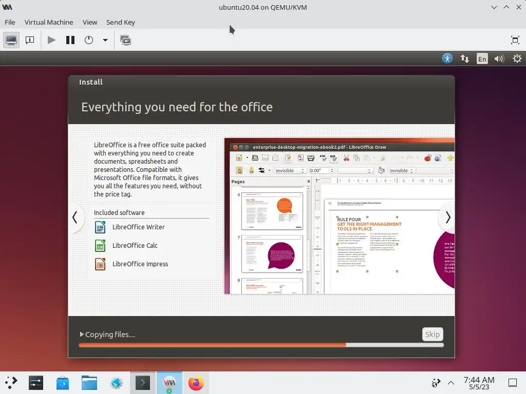Click the first Invisible dropdown in Draw

tap(290, 170)
